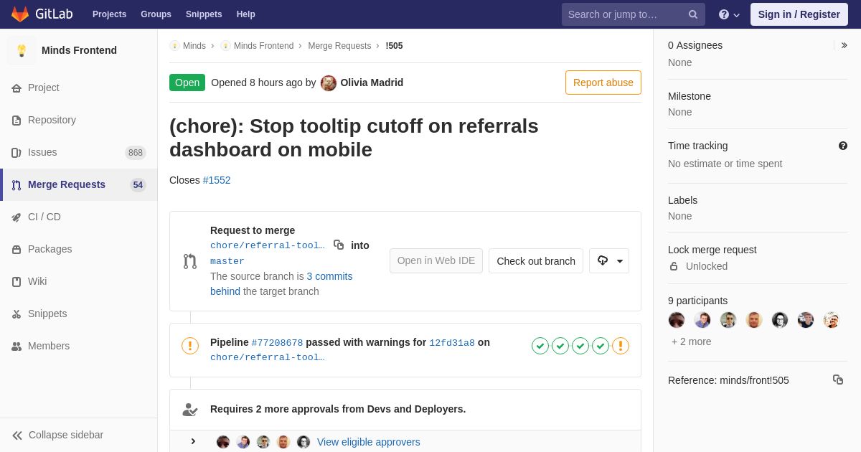Click the Report abuse button
This screenshot has height=452, width=861.
coord(603,83)
